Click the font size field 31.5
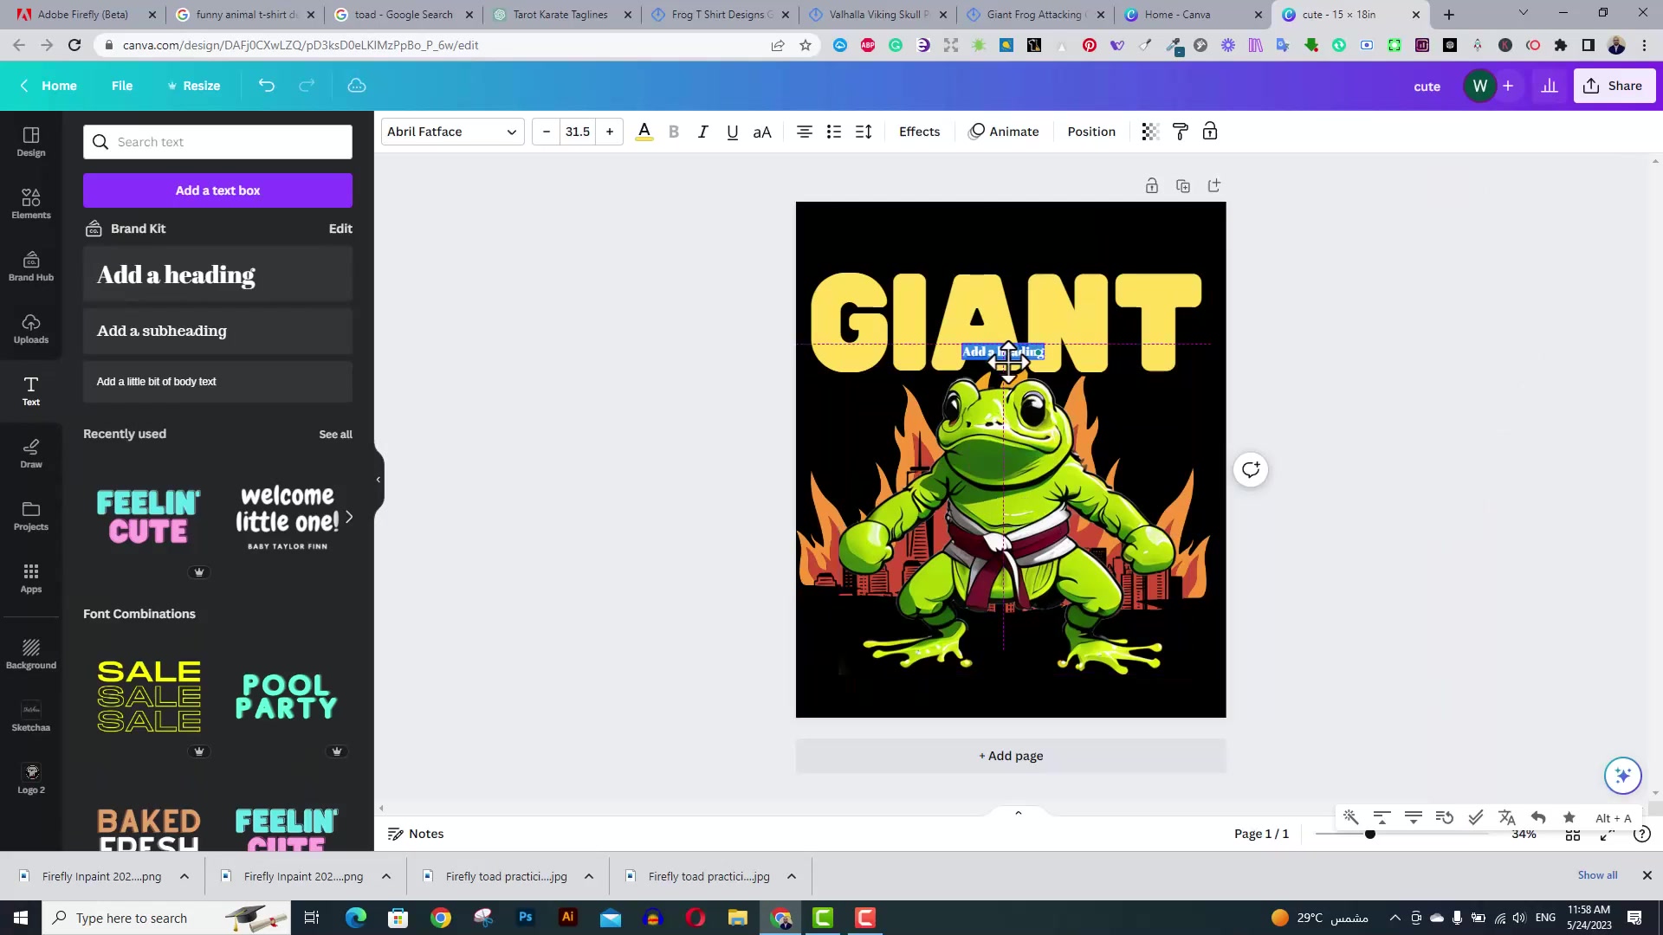 578,132
